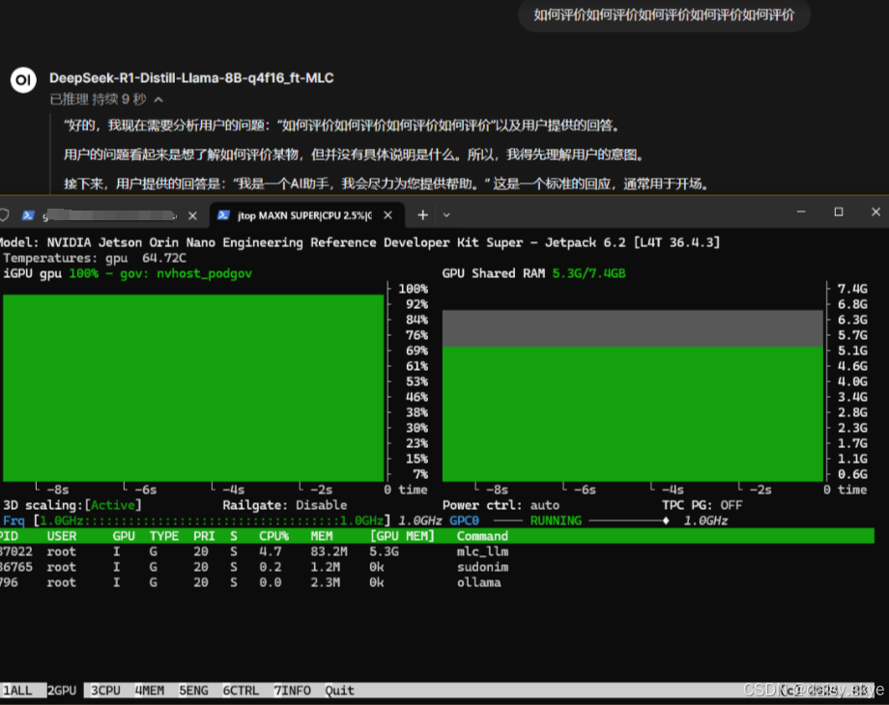This screenshot has width=889, height=705.
Task: Click Quit in jtop bottom bar
Action: tap(339, 691)
